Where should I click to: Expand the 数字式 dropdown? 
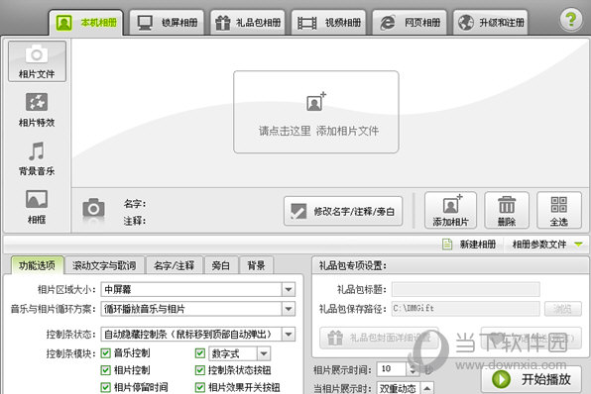pyautogui.click(x=264, y=353)
